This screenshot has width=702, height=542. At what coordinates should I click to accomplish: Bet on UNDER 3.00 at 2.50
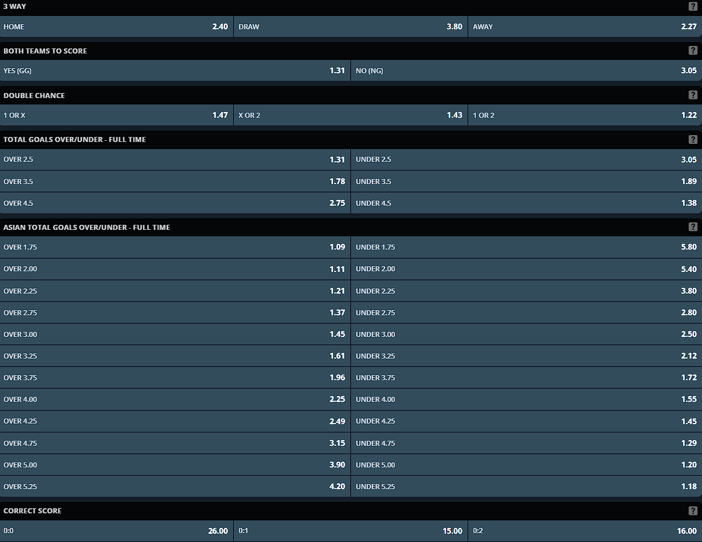pyautogui.click(x=526, y=334)
